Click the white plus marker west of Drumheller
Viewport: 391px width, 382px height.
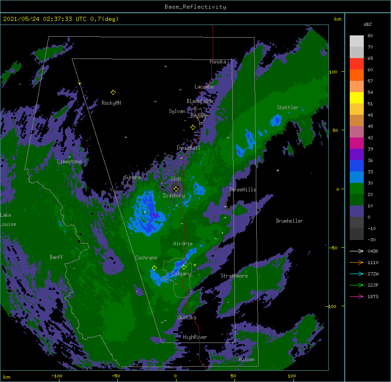[278, 170]
